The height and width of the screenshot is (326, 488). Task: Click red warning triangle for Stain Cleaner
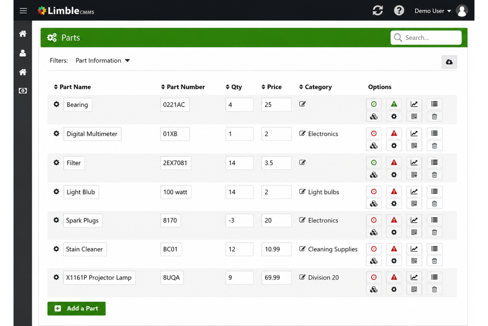[394, 249]
